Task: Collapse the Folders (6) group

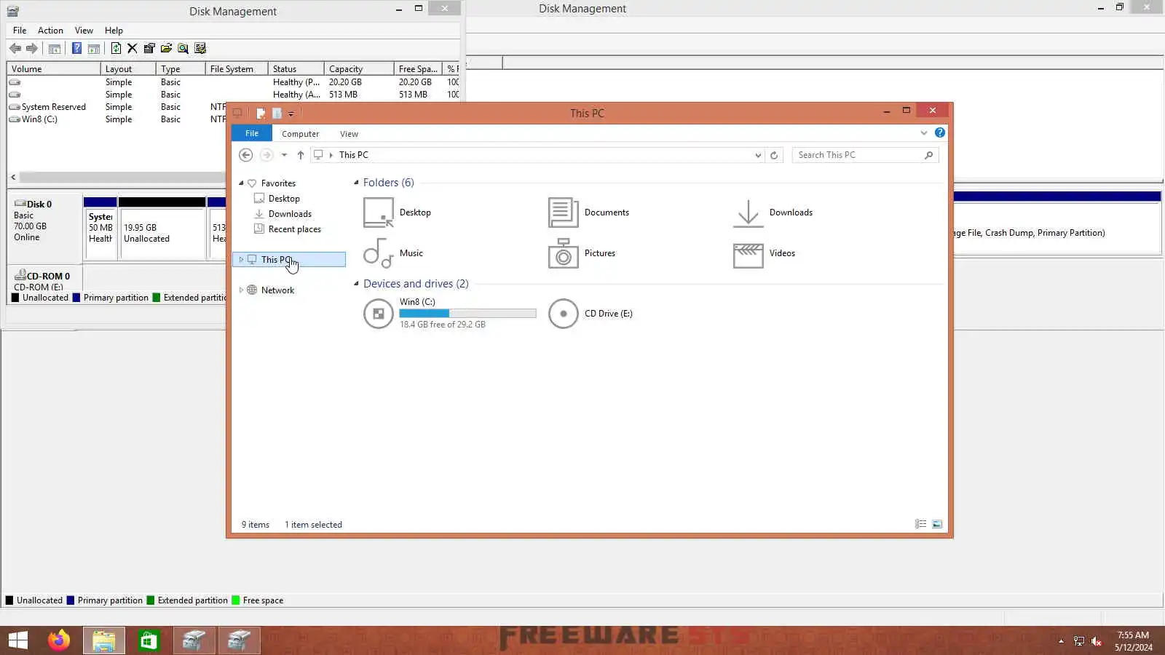Action: pos(357,183)
